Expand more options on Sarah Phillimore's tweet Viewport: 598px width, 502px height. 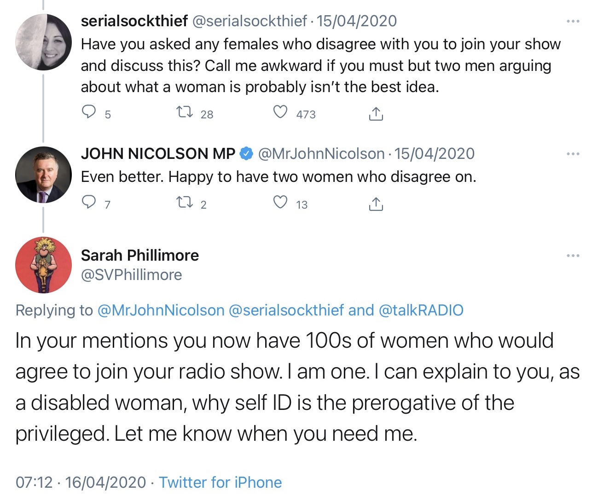(573, 256)
